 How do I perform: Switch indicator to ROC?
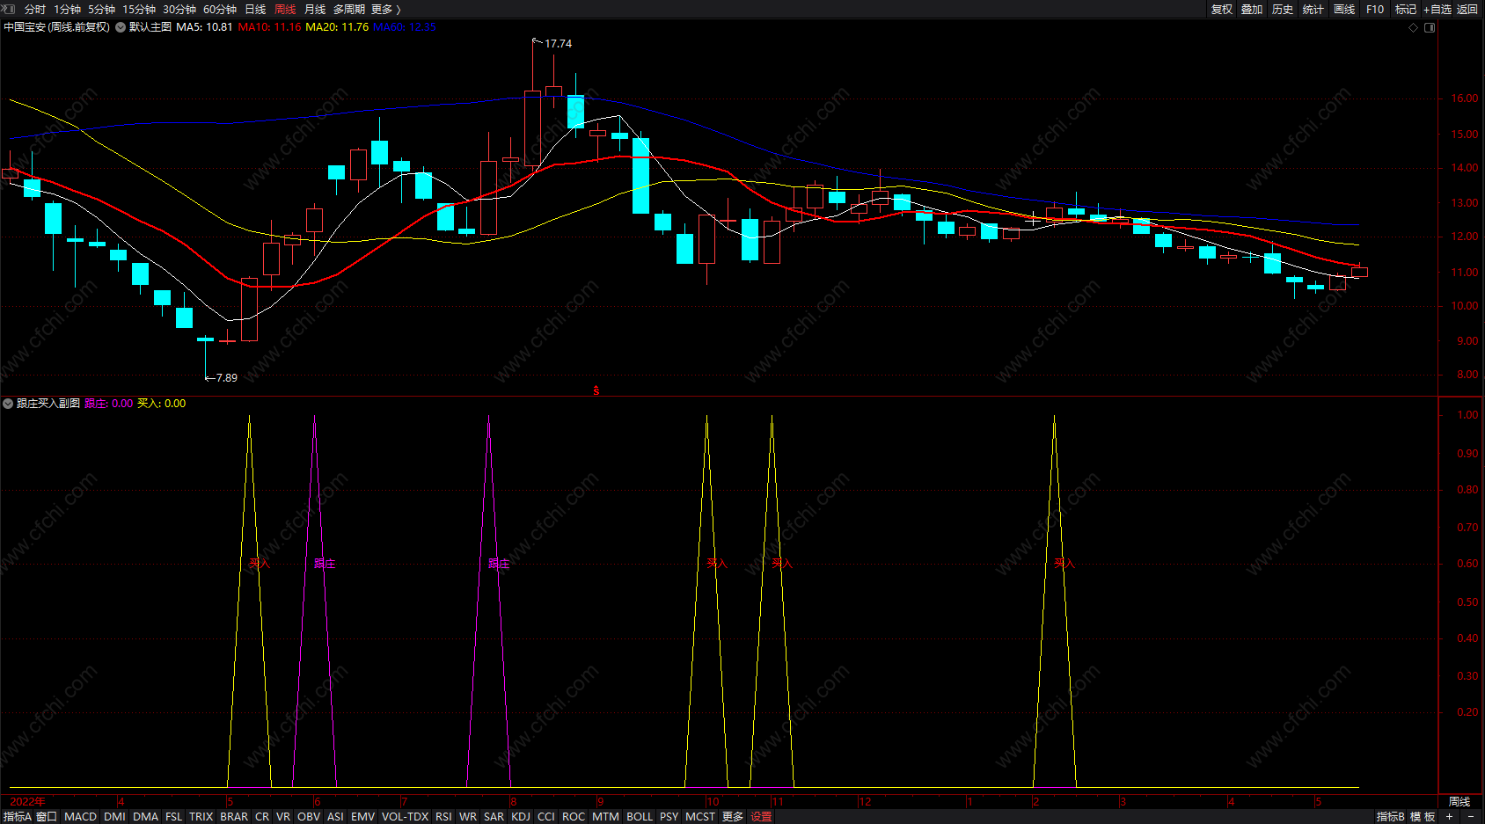coord(574,817)
